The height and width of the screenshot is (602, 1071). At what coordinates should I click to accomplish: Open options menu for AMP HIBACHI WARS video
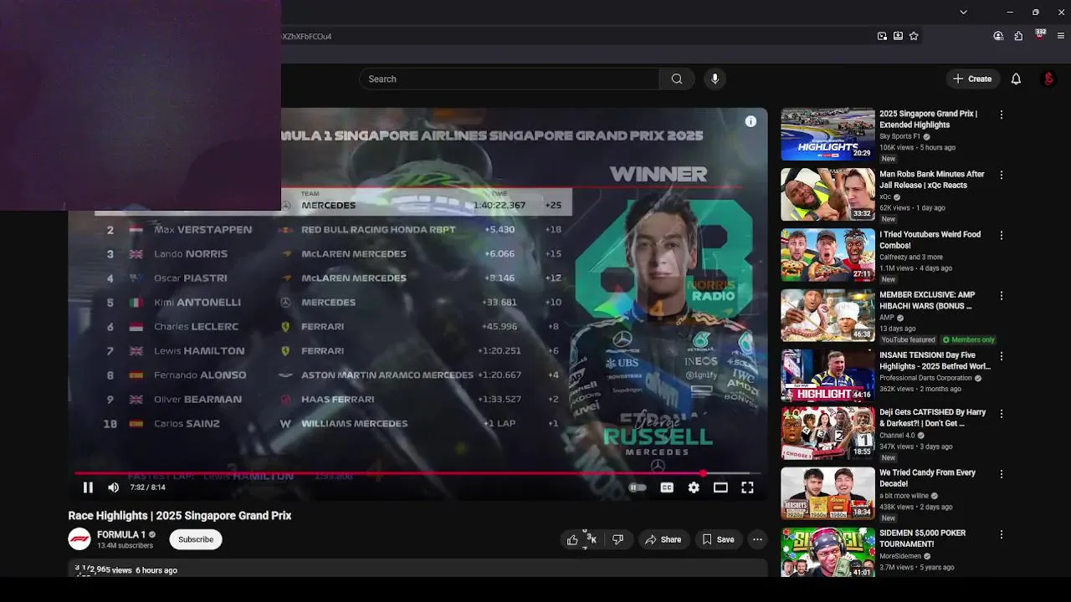tap(1002, 295)
